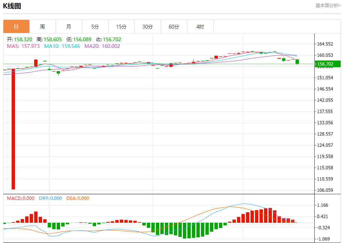
Task: Switch to the 月 monthly tab
Action: [69, 27]
